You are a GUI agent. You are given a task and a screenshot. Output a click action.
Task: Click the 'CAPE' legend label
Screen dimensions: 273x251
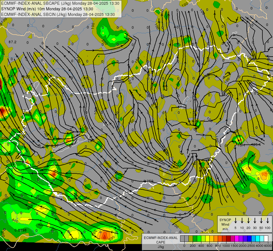[x=161, y=242]
